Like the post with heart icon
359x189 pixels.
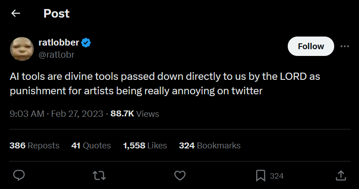click(180, 175)
